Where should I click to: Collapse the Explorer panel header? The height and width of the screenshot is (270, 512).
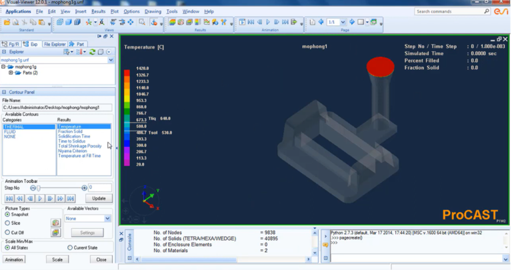[x=4, y=52]
